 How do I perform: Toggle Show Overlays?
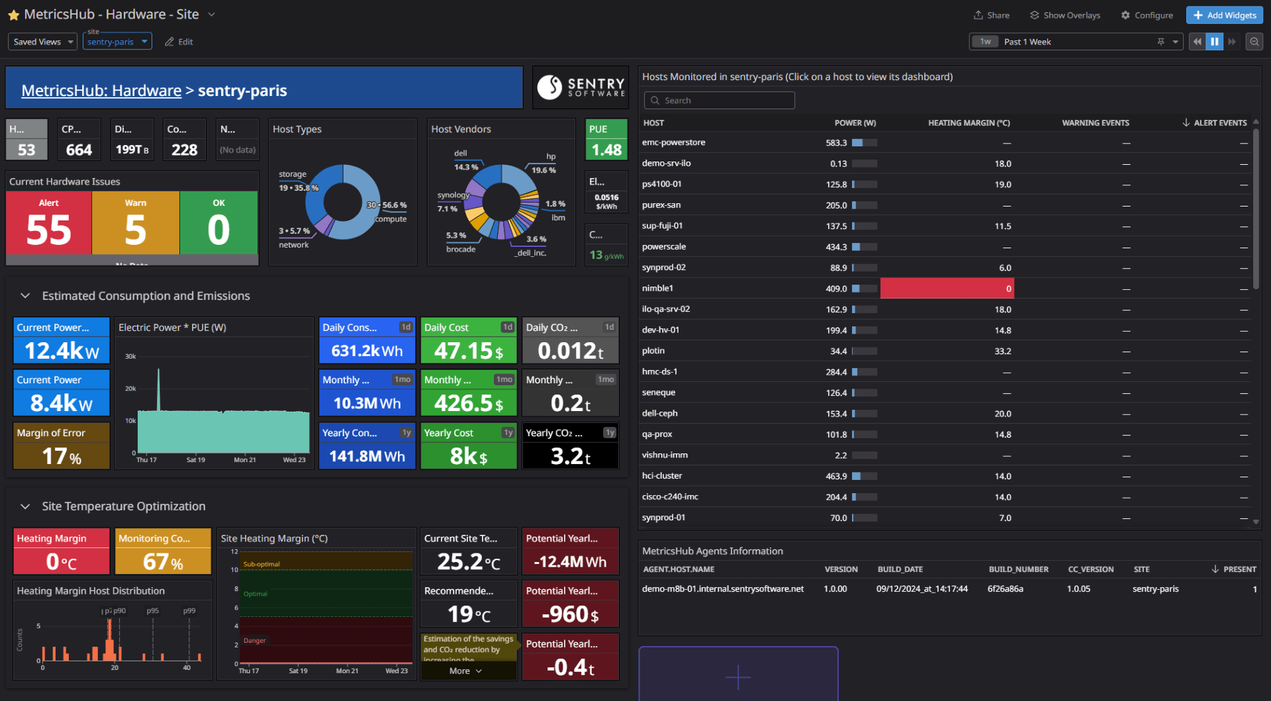tap(1065, 15)
